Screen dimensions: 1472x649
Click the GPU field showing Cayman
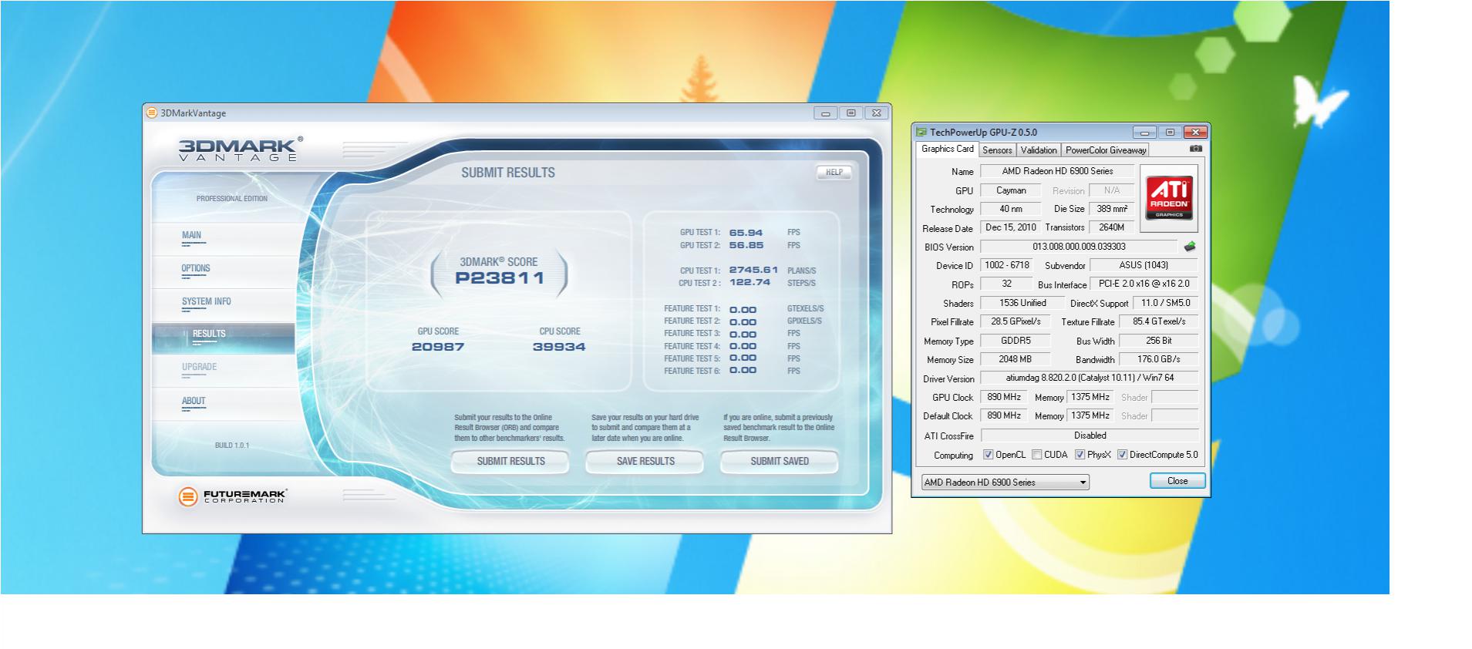(x=1011, y=190)
